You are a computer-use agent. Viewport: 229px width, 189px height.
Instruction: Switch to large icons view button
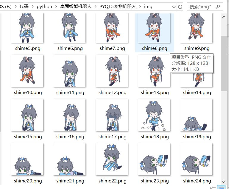click(x=221, y=188)
